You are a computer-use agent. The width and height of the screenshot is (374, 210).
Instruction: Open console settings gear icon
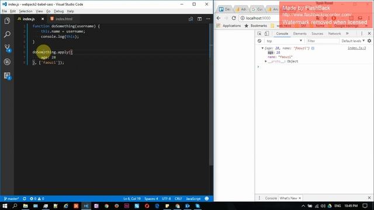pyautogui.click(x=369, y=41)
